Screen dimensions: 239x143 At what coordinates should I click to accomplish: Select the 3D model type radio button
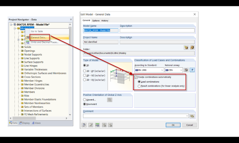pyautogui.click(x=85, y=65)
